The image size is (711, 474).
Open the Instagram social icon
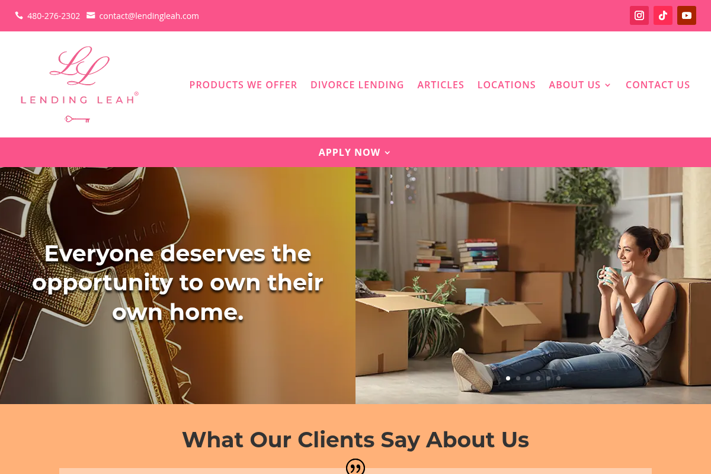(x=639, y=15)
